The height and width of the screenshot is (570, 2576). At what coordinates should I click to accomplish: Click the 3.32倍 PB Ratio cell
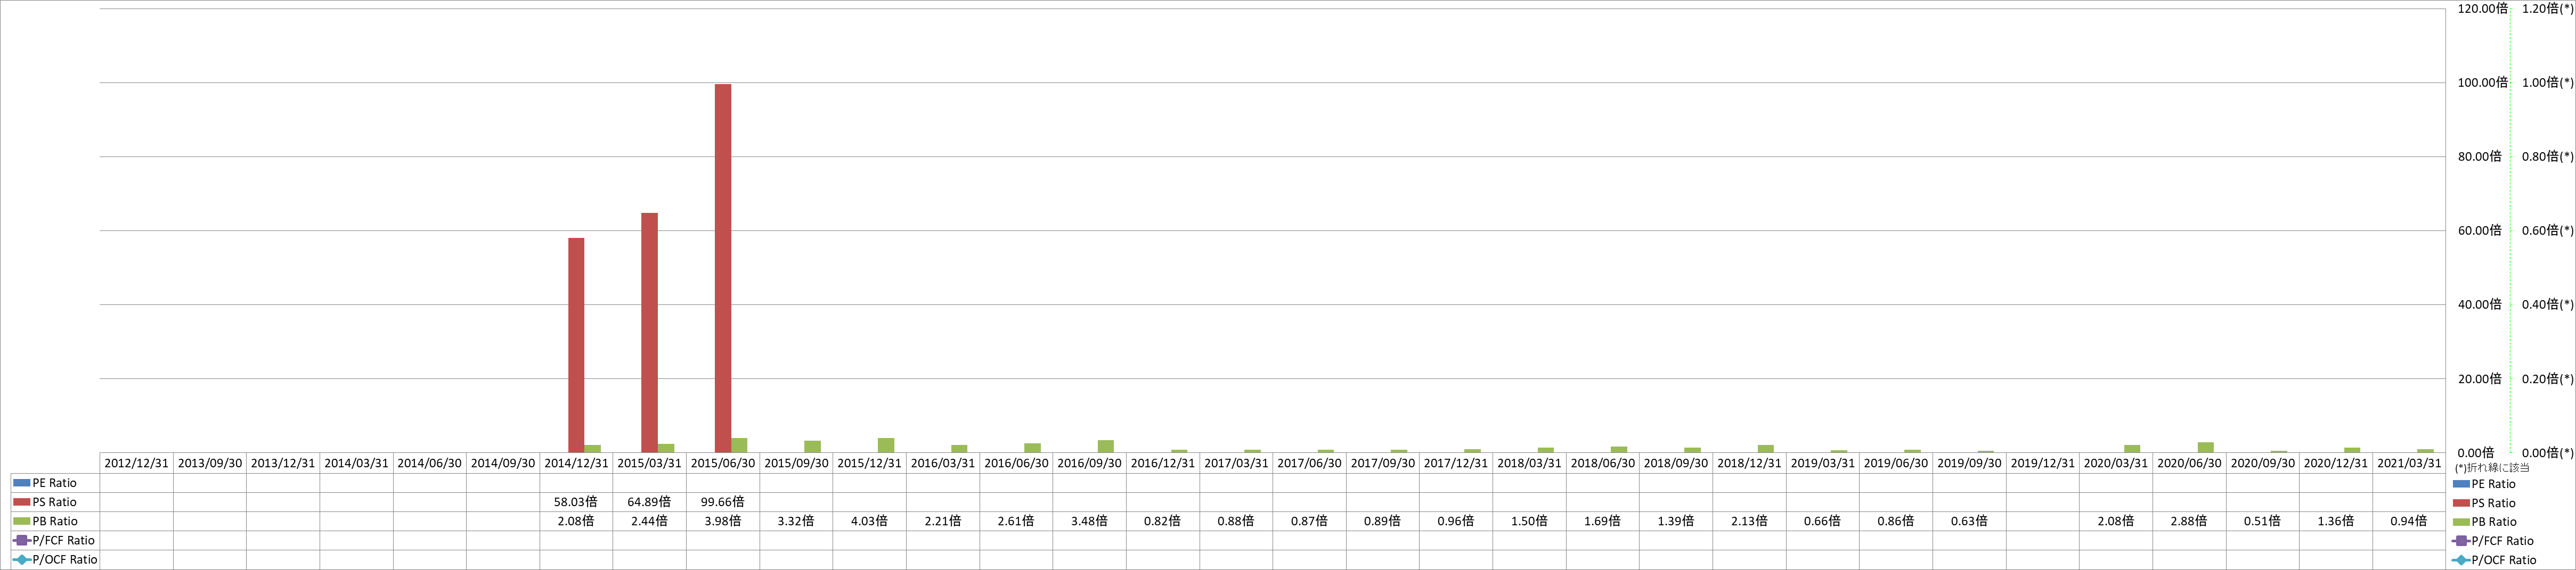point(796,521)
